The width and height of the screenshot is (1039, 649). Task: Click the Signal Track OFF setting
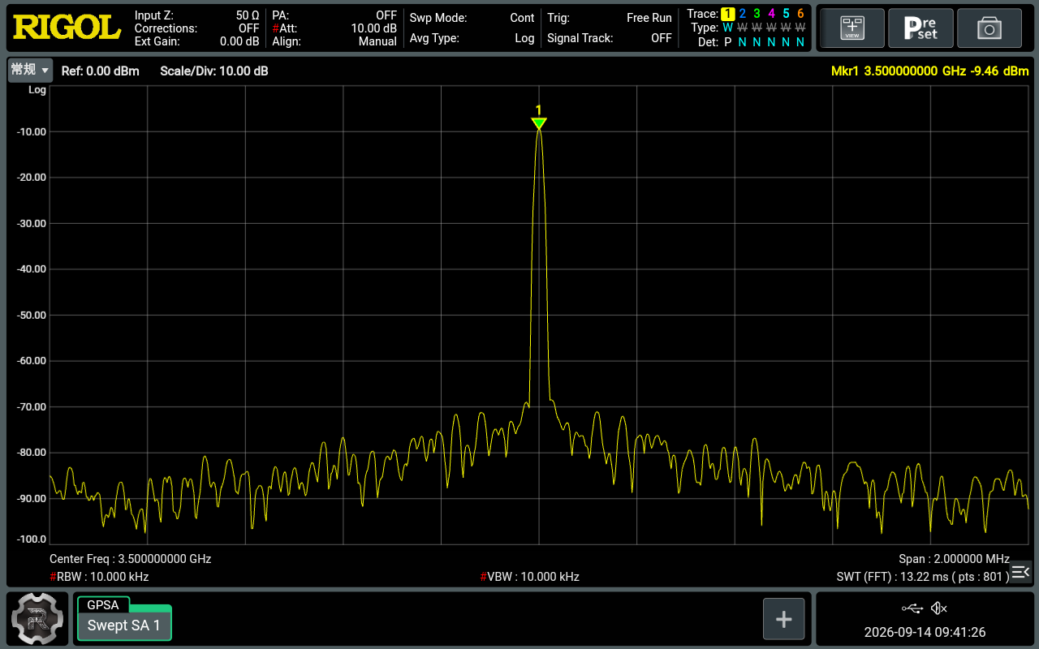(610, 38)
